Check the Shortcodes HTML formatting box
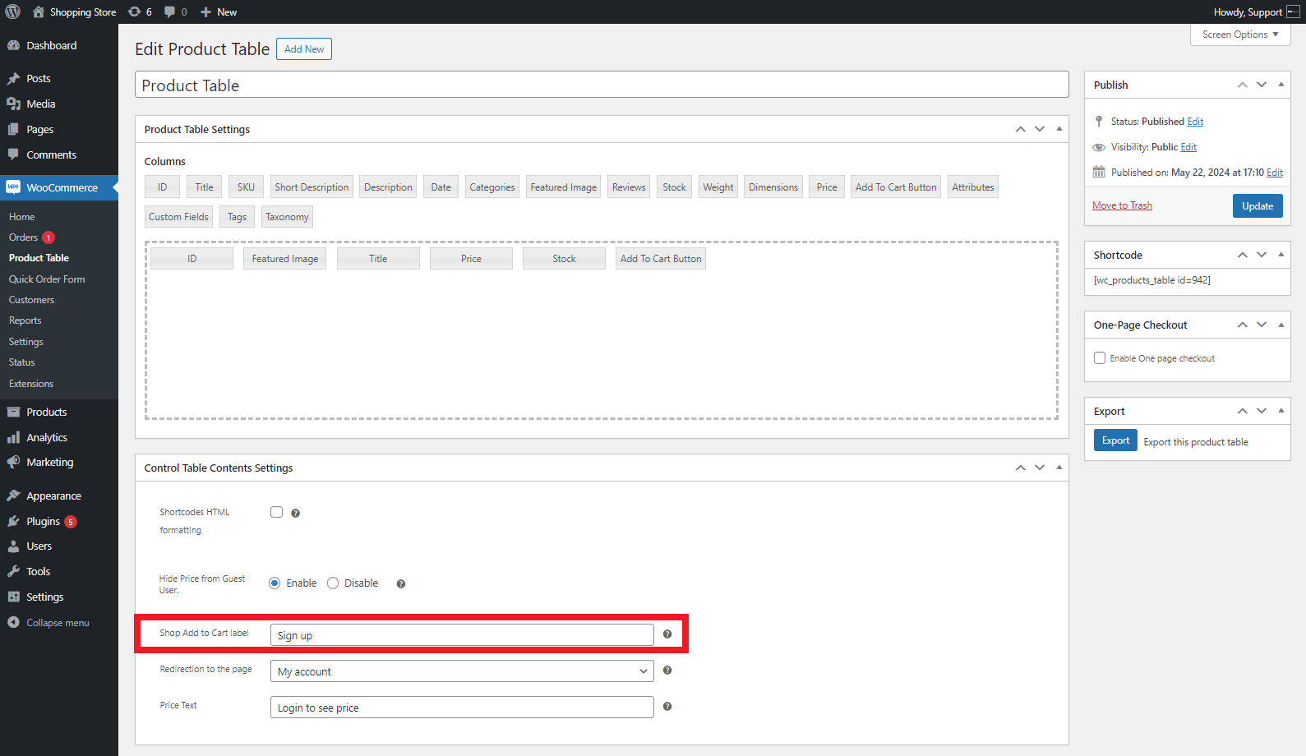 pyautogui.click(x=277, y=512)
